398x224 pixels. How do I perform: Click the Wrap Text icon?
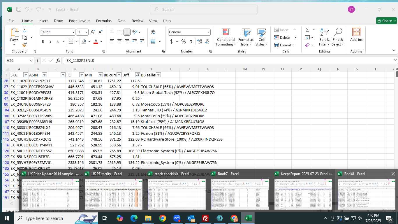[x=153, y=32]
